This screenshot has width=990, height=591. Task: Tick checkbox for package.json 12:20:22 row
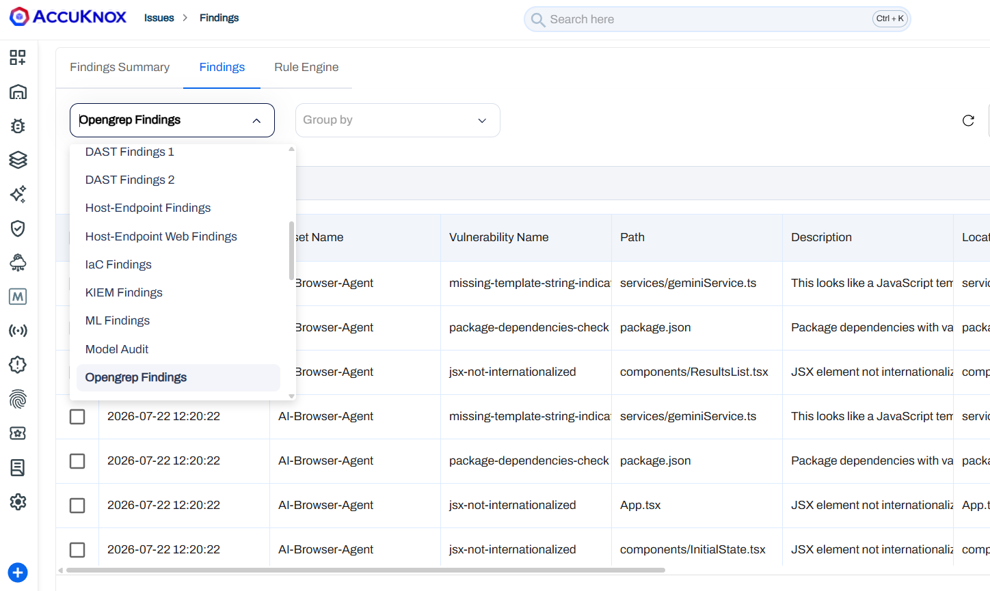point(77,461)
